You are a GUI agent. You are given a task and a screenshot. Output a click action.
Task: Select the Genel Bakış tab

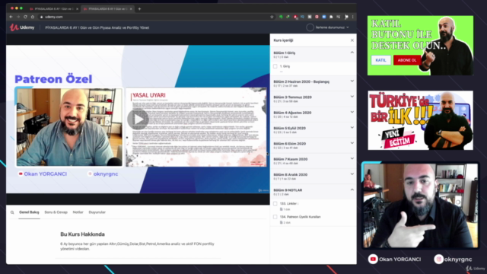(x=29, y=212)
